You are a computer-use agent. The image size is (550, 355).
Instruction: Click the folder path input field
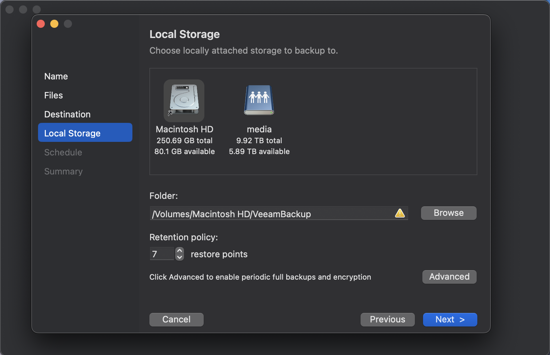pos(279,213)
